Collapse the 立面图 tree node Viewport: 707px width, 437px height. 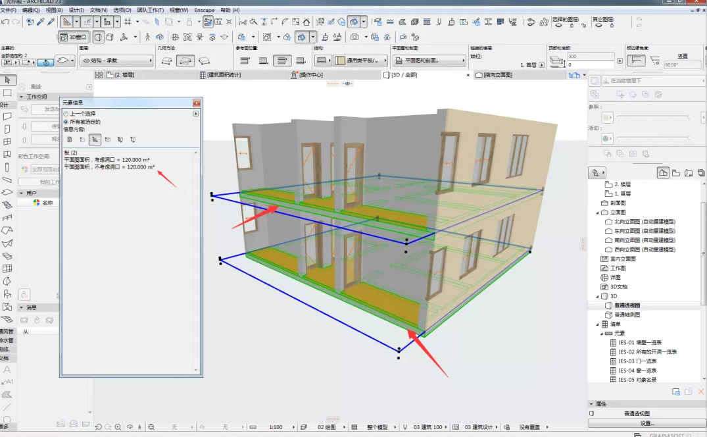pos(598,213)
